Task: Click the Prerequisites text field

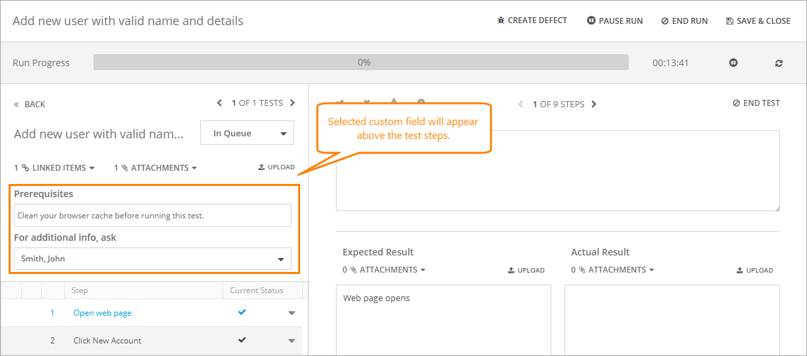Action: click(x=152, y=216)
